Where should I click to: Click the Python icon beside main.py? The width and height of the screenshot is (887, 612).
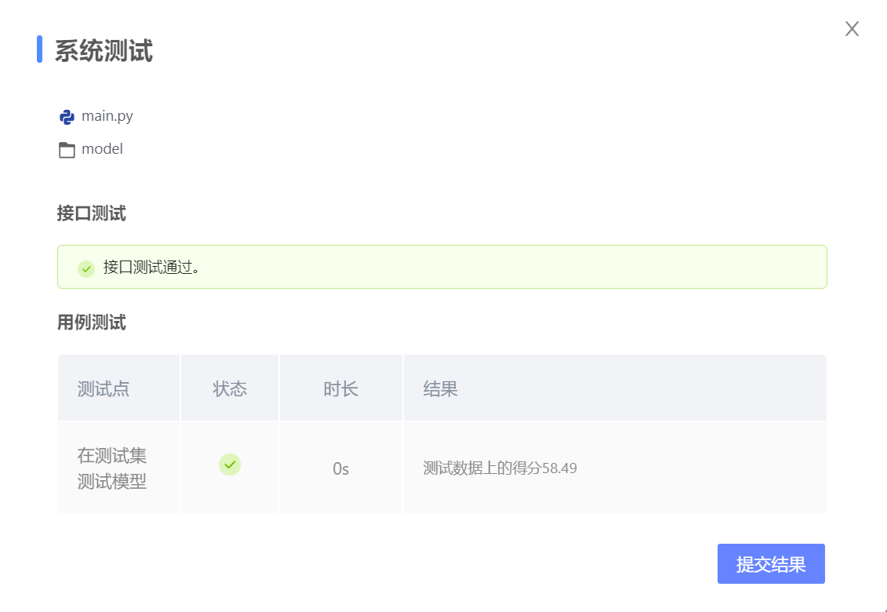[x=67, y=117]
